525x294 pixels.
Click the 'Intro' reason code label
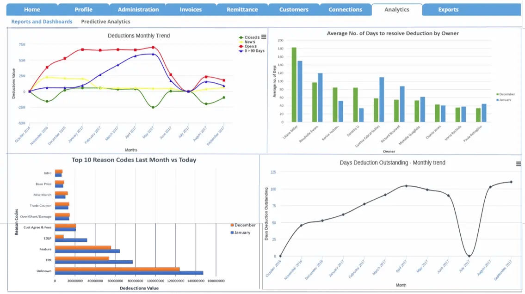48,173
